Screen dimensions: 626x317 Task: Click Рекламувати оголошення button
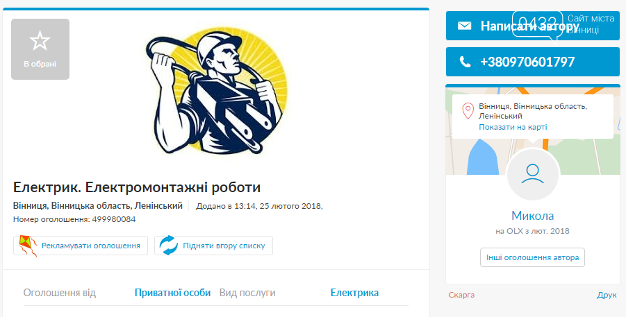(80, 246)
